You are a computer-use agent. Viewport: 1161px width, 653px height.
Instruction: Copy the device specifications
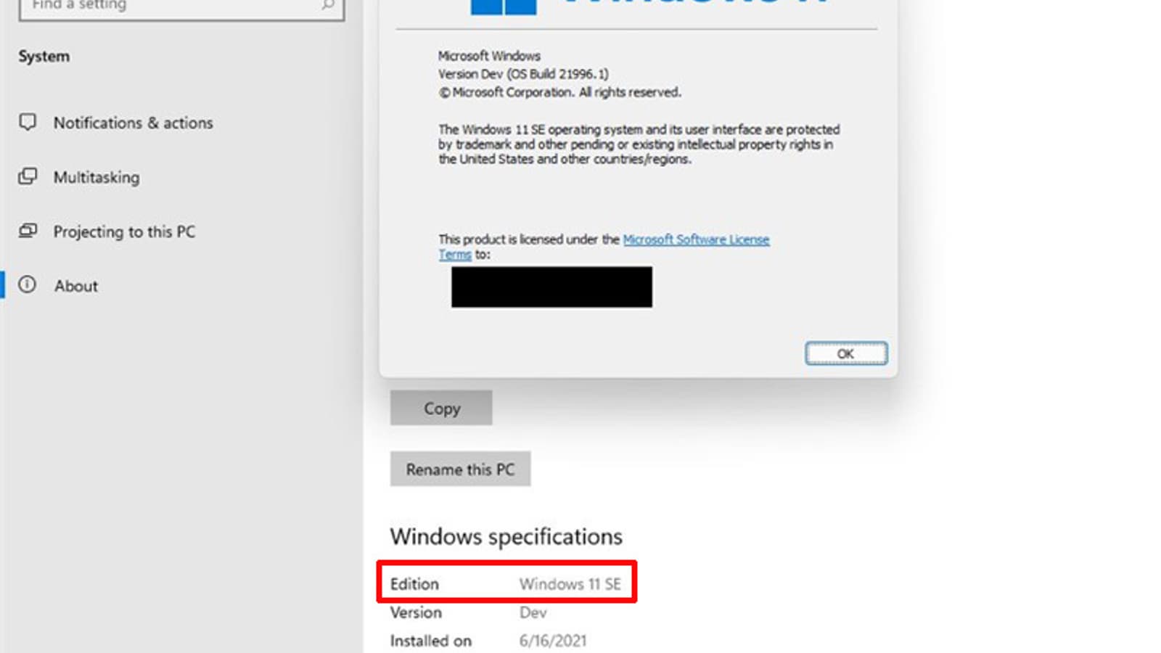[441, 408]
